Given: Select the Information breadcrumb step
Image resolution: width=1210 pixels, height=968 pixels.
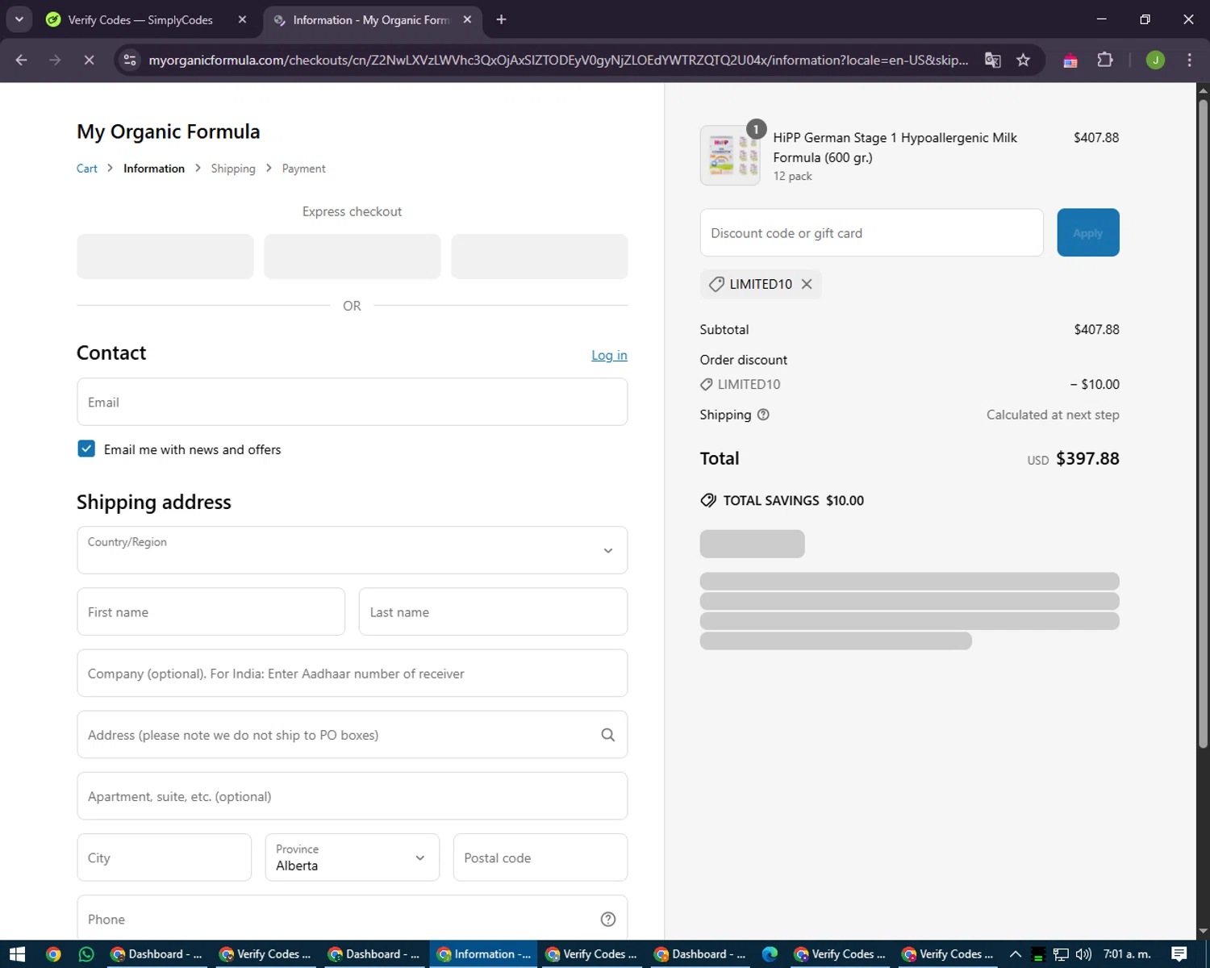Looking at the screenshot, I should tap(154, 169).
